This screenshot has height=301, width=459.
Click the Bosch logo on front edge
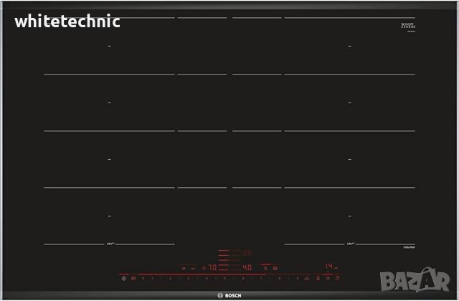(229, 292)
